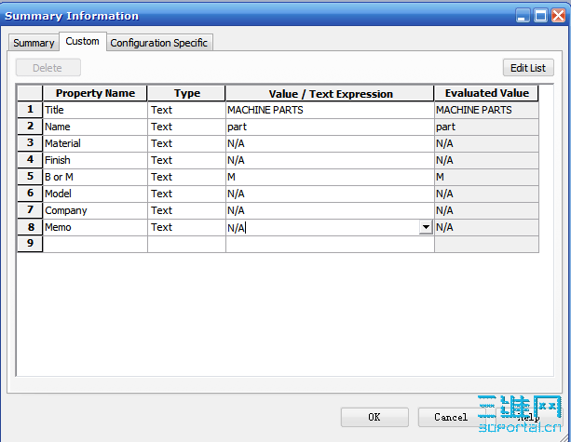The height and width of the screenshot is (442, 571).
Task: Click the value cell of the Finish row
Action: [x=330, y=160]
